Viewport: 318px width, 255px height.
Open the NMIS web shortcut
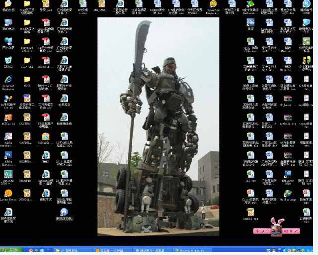pos(46,157)
